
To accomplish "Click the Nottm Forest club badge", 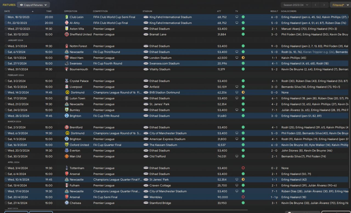I will pos(67,46).
